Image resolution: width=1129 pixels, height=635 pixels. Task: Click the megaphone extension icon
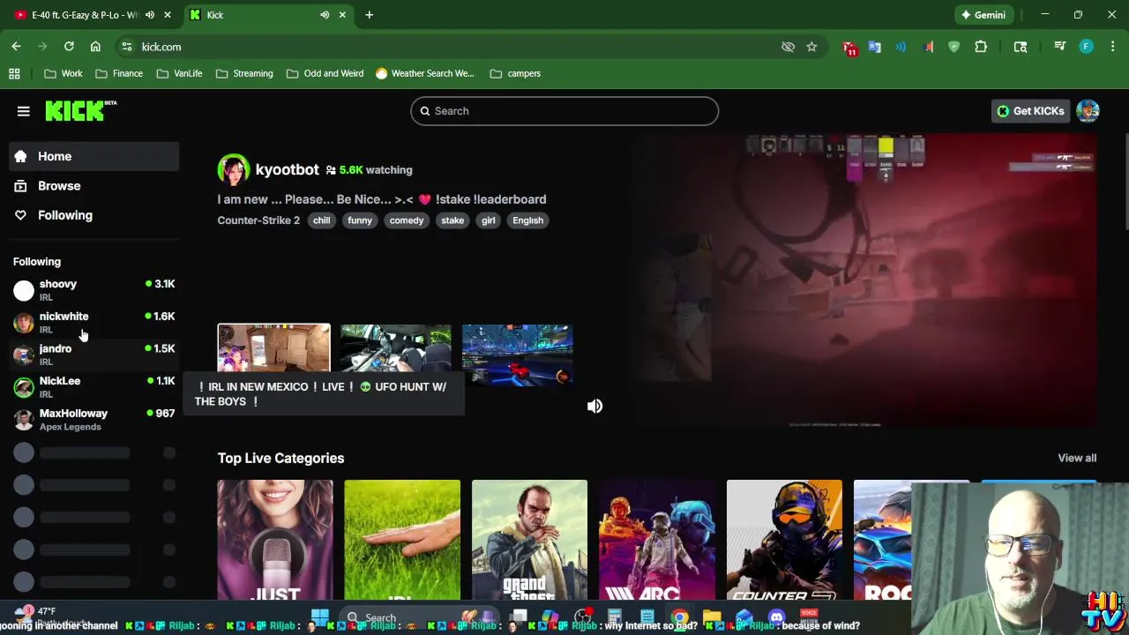click(x=928, y=47)
